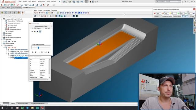
Task: Click the zoom magnifier in viewer toolbar
Action: (x=35, y=13)
